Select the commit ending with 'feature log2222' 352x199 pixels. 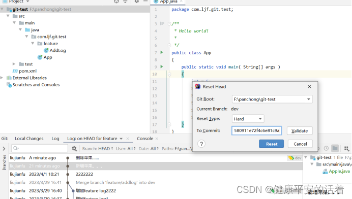coord(156,191)
